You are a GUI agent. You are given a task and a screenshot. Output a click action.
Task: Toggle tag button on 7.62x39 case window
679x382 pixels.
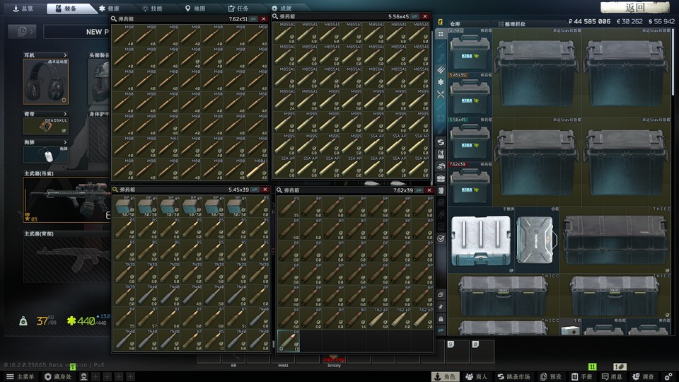419,190
